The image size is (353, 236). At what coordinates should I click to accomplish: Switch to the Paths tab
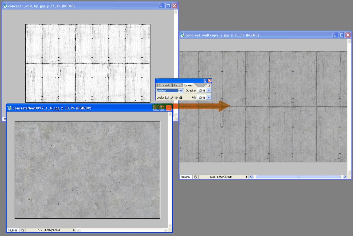click(177, 85)
